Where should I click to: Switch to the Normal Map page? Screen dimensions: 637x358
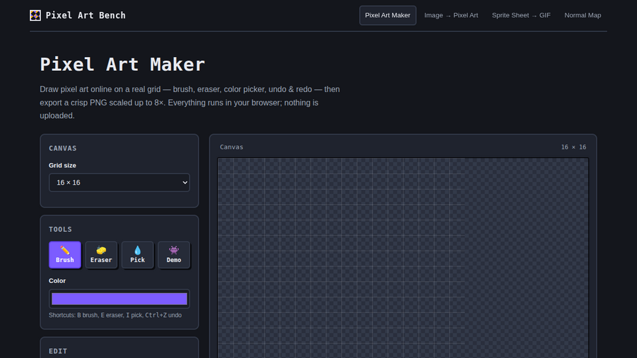583,15
